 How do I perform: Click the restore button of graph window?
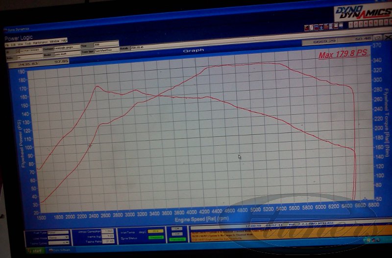click(377, 37)
